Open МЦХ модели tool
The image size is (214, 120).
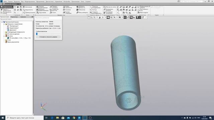[x=143, y=13]
